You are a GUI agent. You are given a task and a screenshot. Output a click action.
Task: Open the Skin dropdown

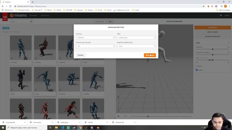point(136,38)
